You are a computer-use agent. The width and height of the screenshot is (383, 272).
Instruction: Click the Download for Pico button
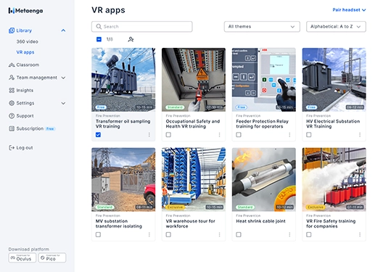(52, 257)
